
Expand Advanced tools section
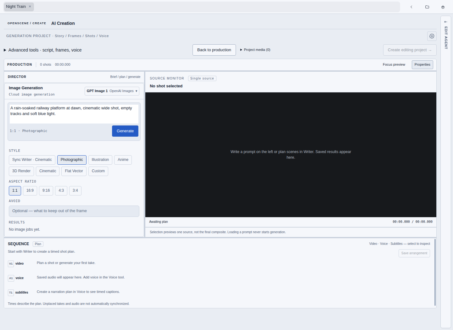click(x=43, y=50)
